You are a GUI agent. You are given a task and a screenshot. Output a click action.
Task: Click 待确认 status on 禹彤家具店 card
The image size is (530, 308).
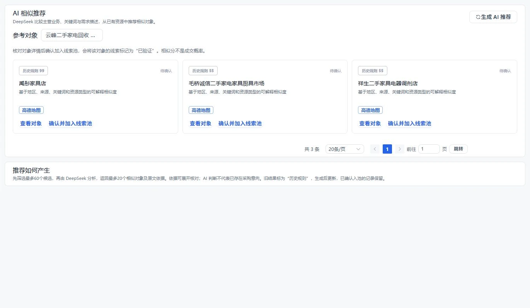click(166, 71)
